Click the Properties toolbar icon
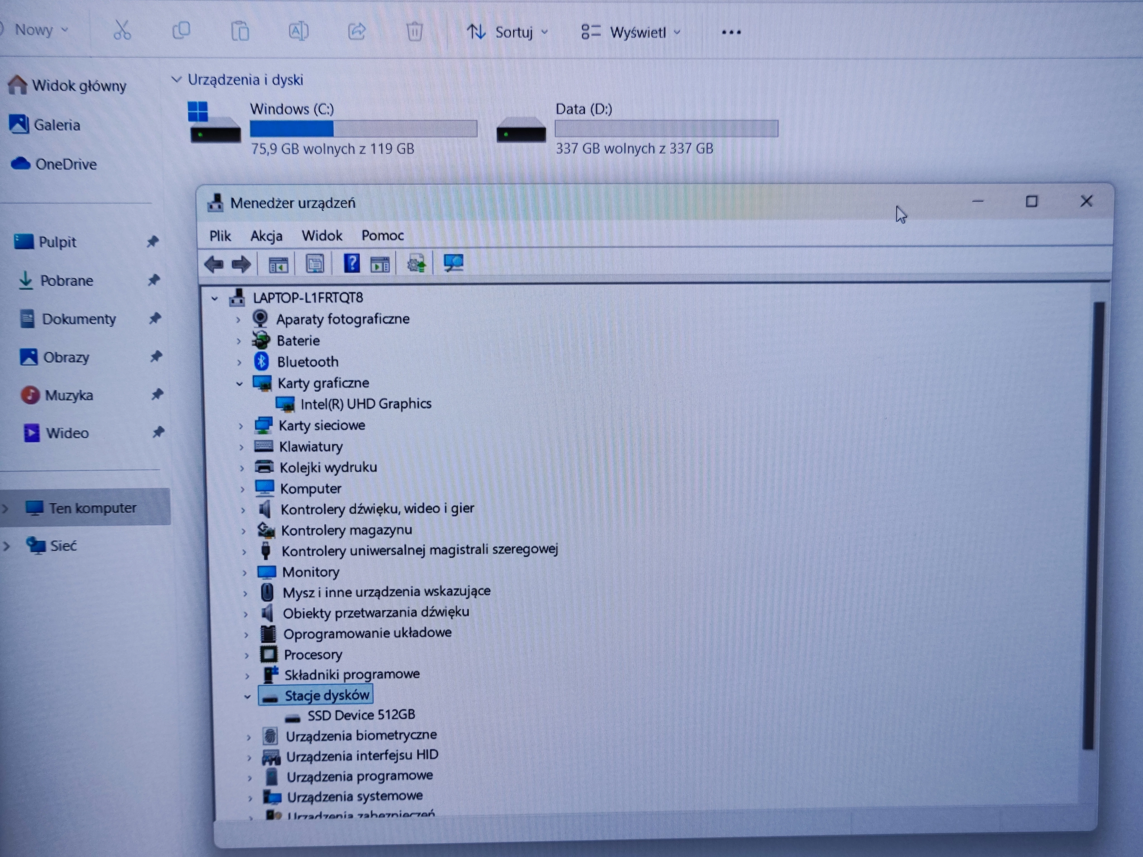Viewport: 1143px width, 857px height. 315,264
